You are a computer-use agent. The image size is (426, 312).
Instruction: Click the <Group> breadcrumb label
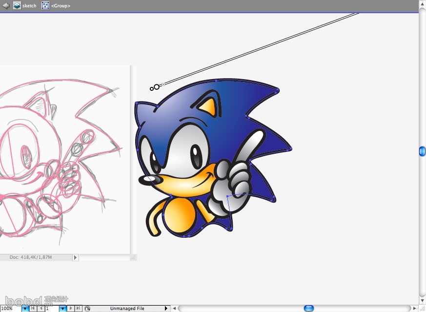(61, 6)
